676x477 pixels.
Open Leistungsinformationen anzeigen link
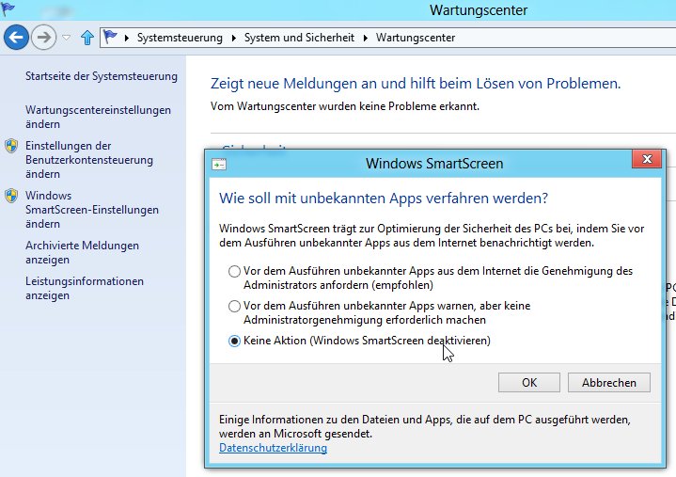85,288
